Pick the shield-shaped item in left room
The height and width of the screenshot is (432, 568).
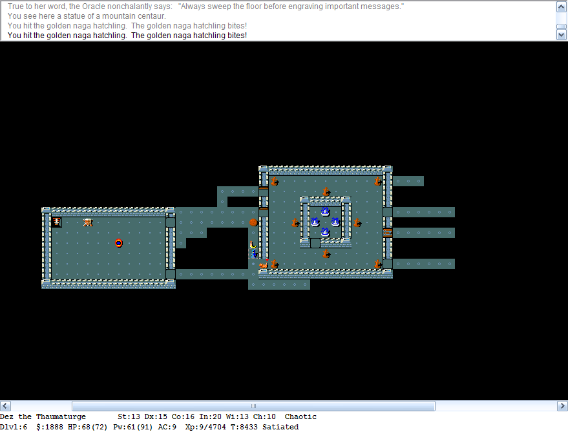[x=88, y=222]
